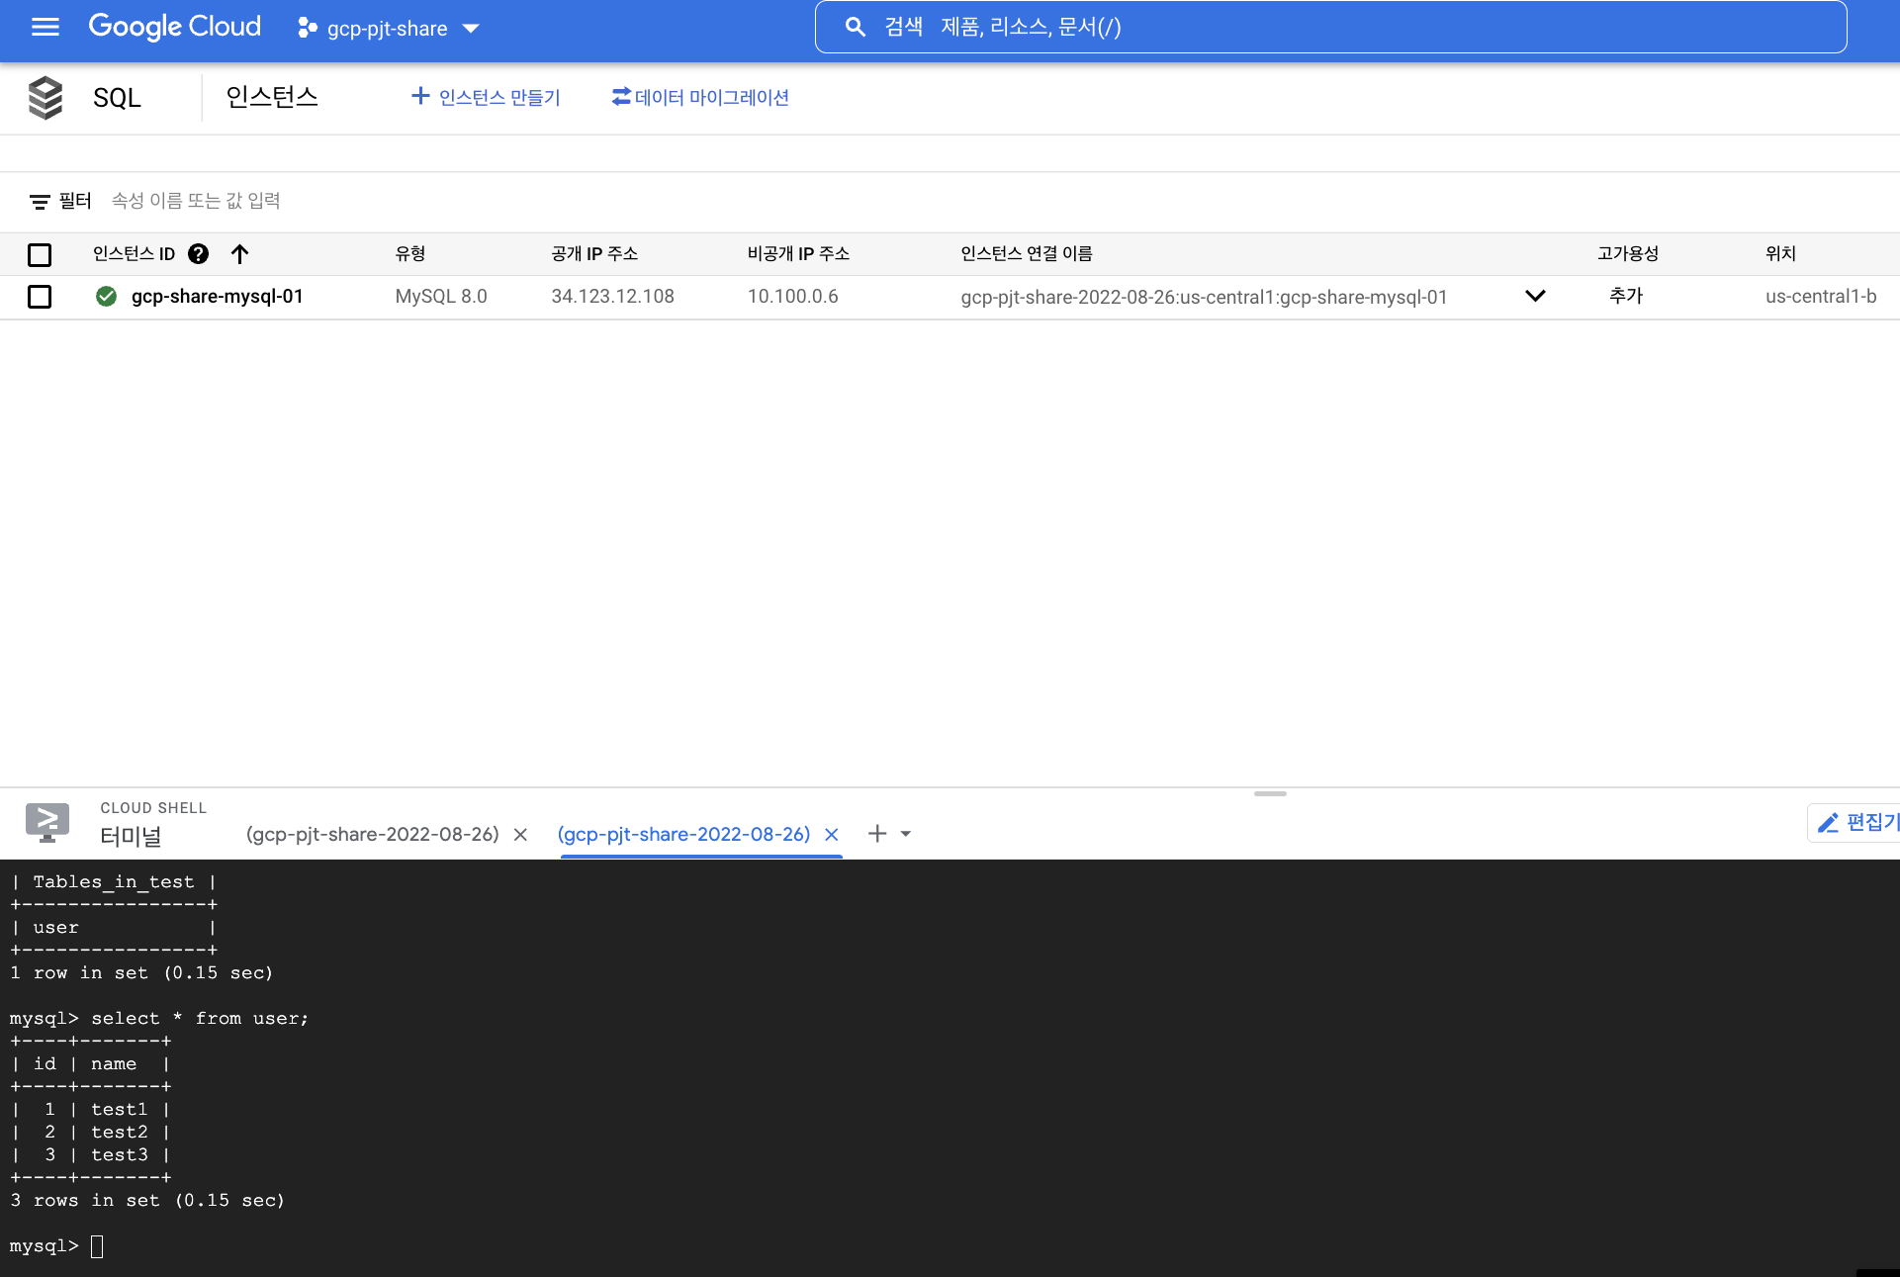1900x1277 pixels.
Task: Click the 터미널 label
Action: coord(131,837)
